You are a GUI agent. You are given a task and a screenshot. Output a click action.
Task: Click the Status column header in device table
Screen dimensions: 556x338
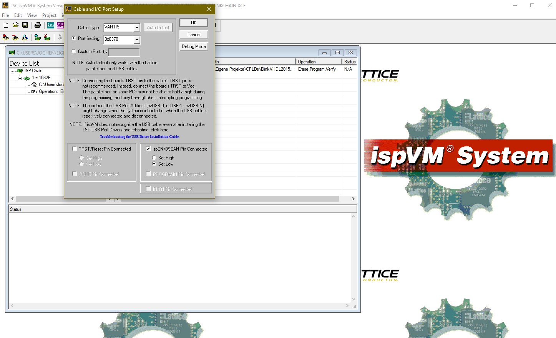(x=350, y=62)
